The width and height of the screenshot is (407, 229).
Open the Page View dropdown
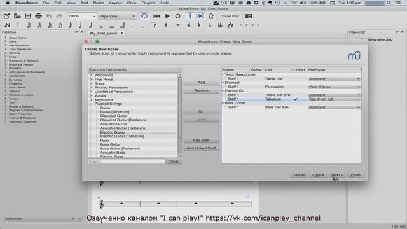click(117, 16)
